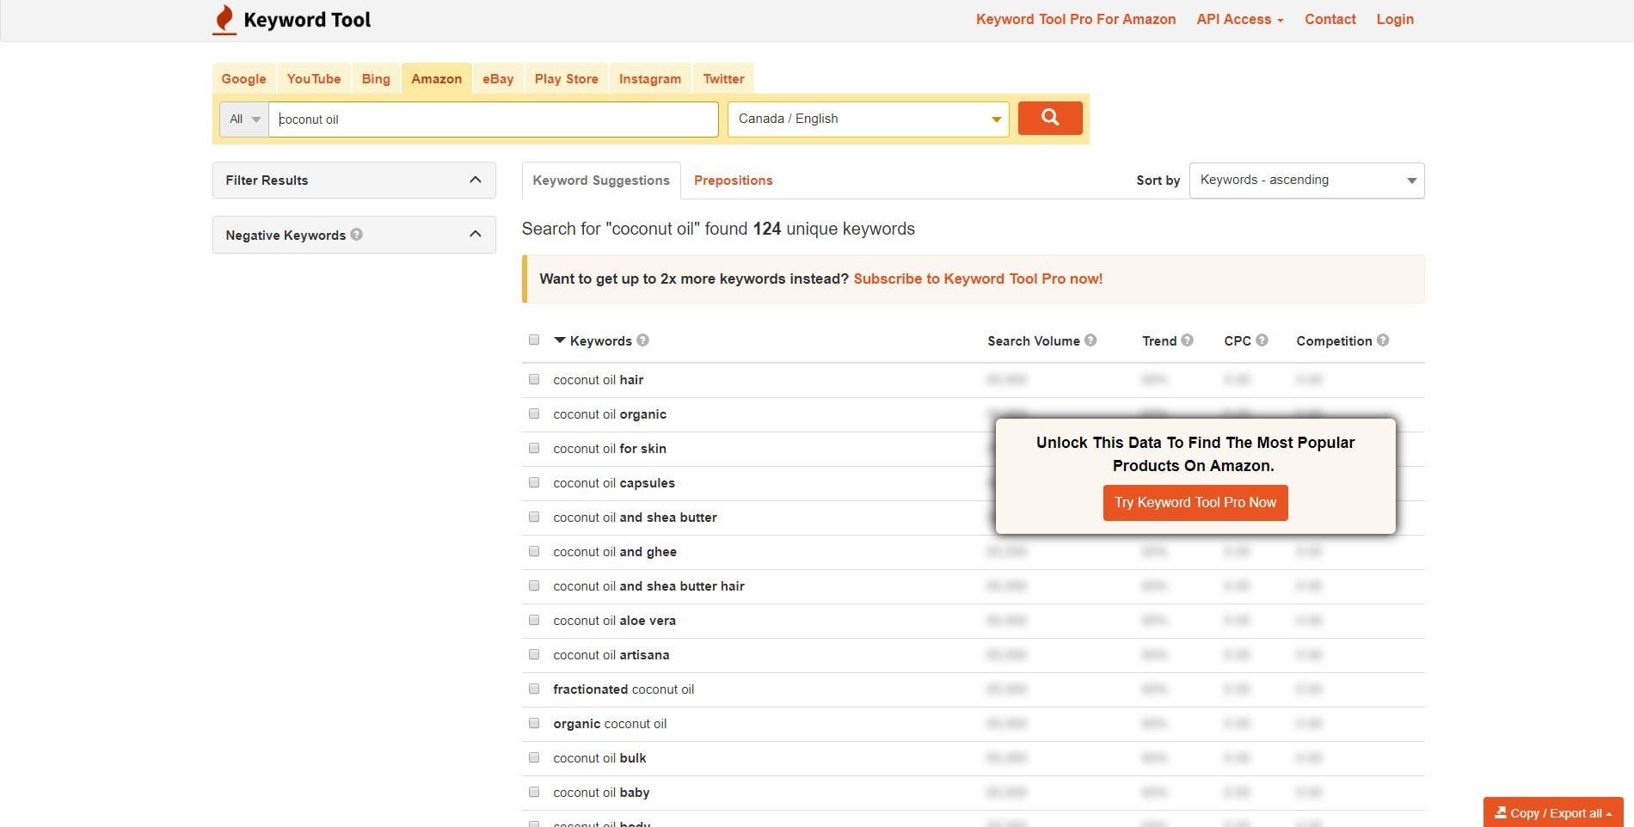Screen dimensions: 1634x827
Task: Open Keyword Tool Pro For Amazon link
Action: point(1076,19)
